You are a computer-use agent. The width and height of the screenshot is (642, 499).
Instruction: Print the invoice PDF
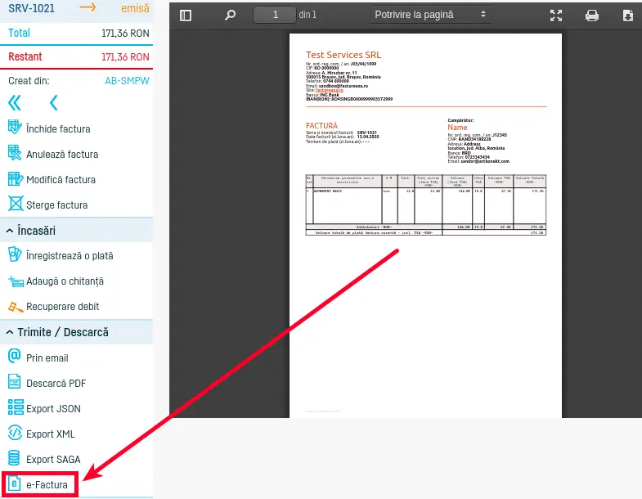pyautogui.click(x=591, y=16)
